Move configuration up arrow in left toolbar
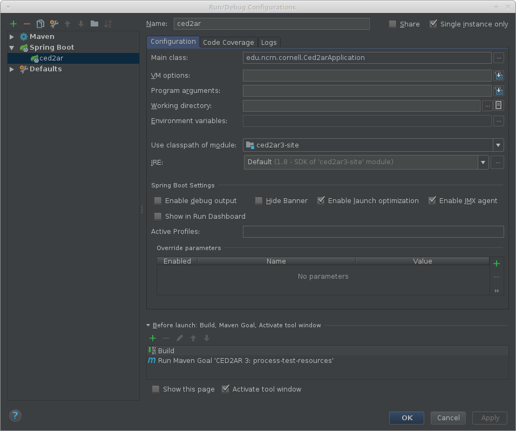Image resolution: width=516 pixels, height=431 pixels. pos(67,24)
